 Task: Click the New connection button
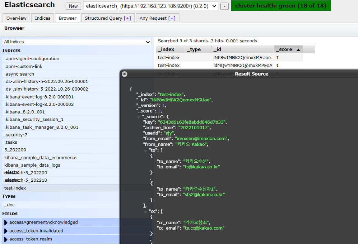point(73,6)
